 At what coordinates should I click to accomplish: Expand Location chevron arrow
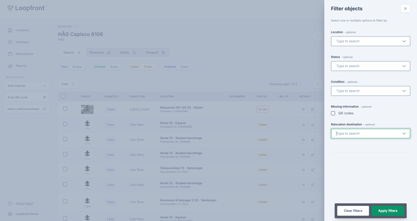[x=404, y=41]
